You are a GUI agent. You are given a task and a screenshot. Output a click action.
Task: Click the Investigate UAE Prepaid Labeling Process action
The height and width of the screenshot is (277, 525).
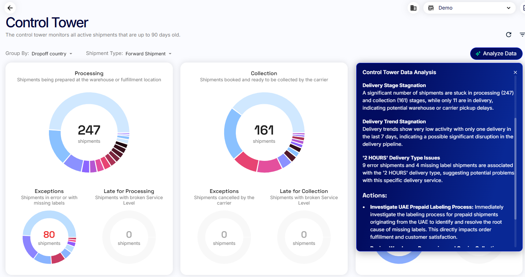[422, 207]
